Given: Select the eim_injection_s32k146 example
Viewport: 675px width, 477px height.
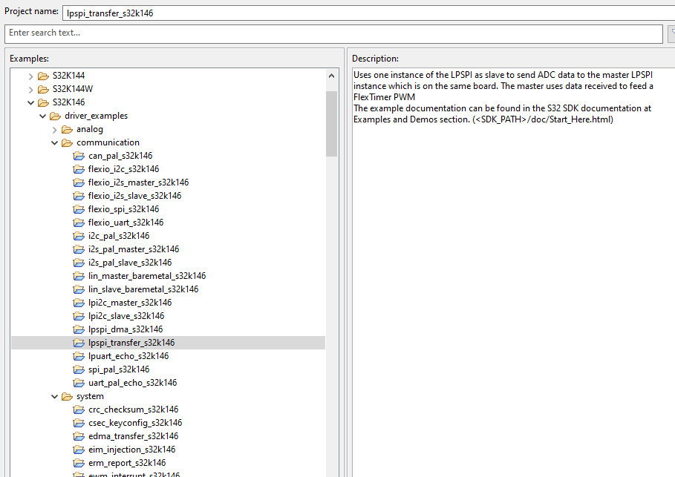Looking at the screenshot, I should (132, 449).
